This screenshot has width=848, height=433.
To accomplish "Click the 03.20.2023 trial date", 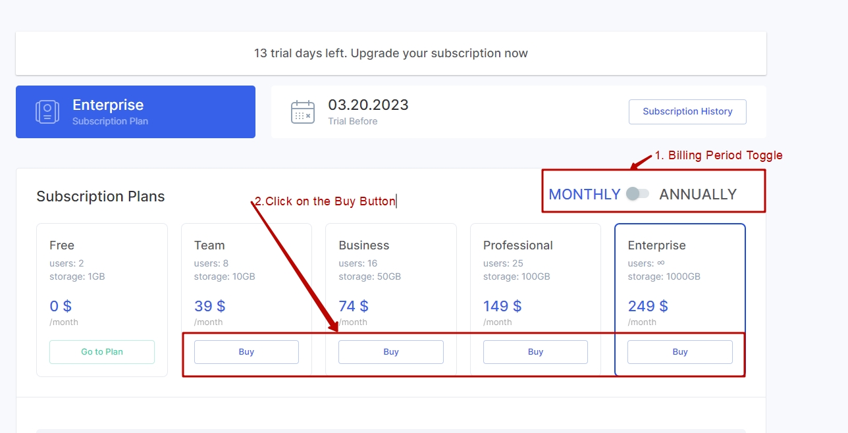I will point(369,105).
